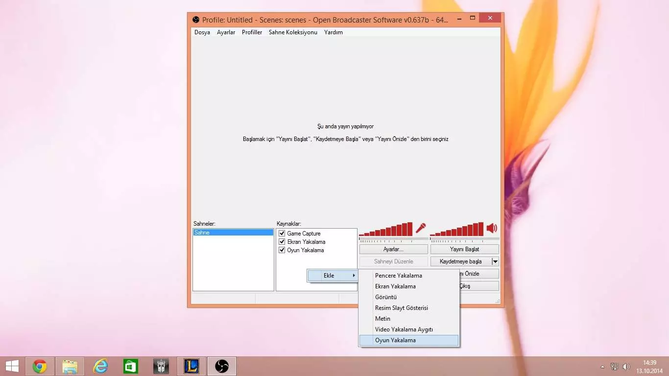Mute the microphone with the mic icon
The width and height of the screenshot is (669, 376).
tap(421, 228)
